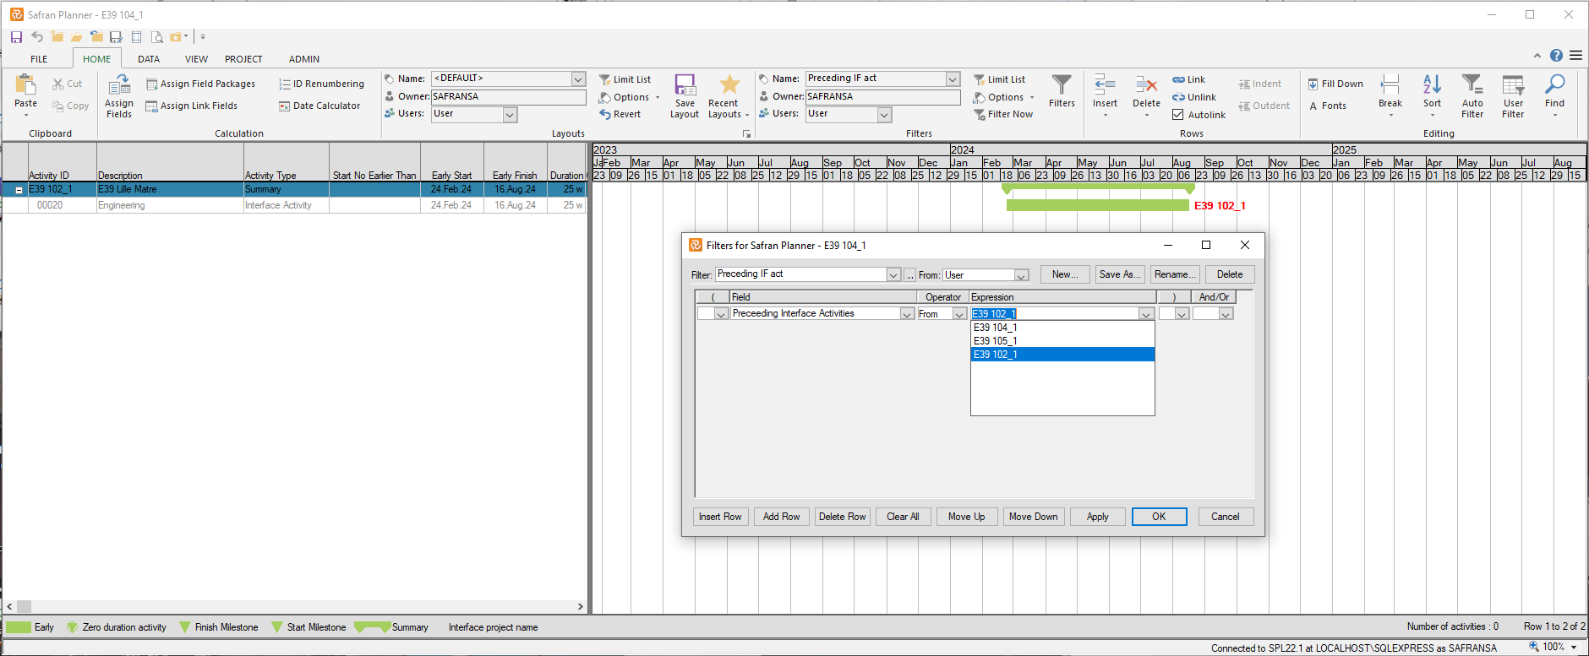The image size is (1589, 656).
Task: Click Move Down button
Action: [1033, 517]
